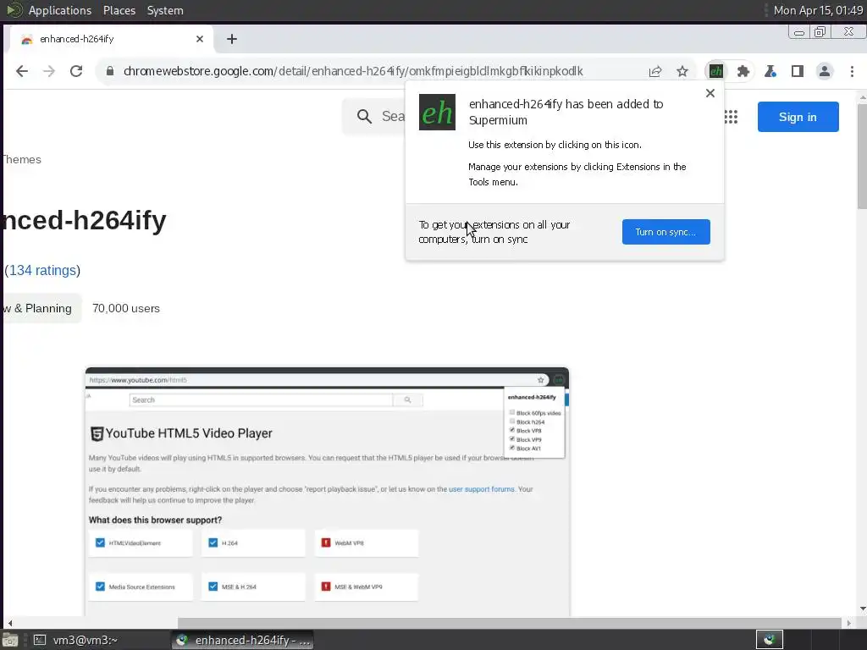Open the Google apps grid
The height and width of the screenshot is (650, 867).
pyautogui.click(x=731, y=117)
